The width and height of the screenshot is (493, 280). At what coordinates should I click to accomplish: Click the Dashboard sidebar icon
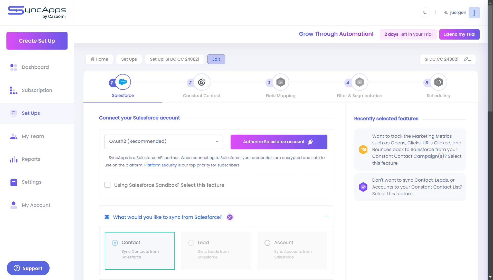point(14,67)
